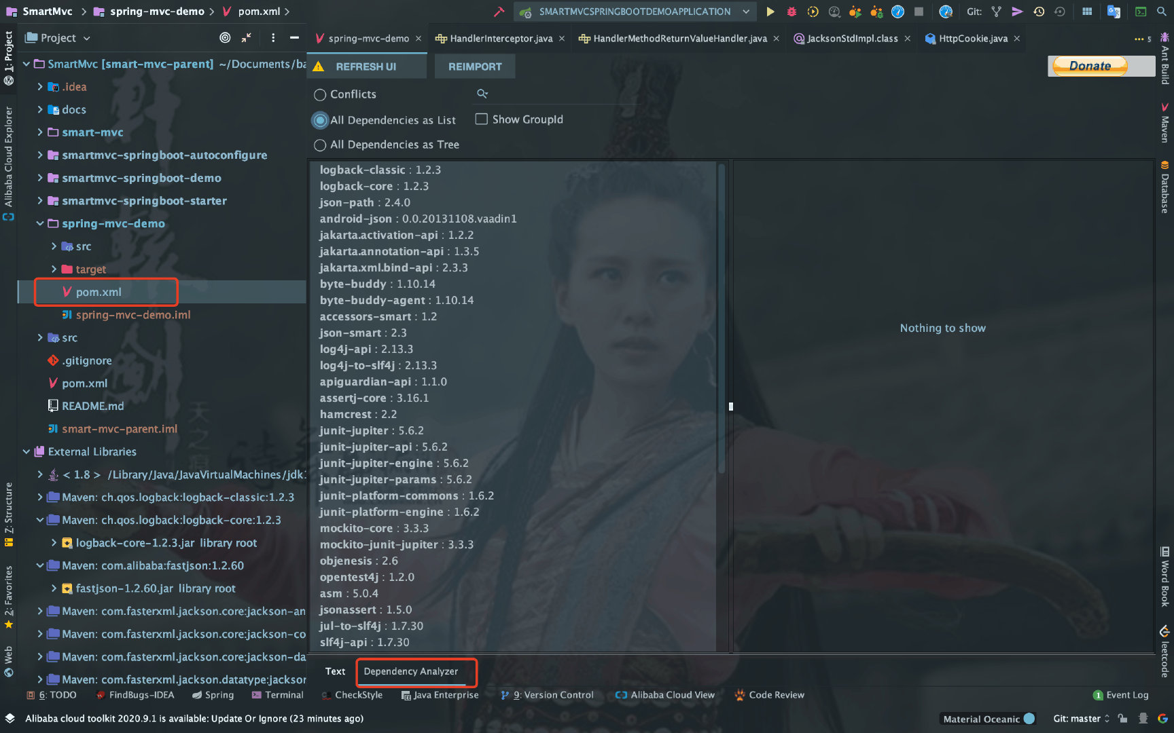Expand the target folder
Image resolution: width=1174 pixels, height=733 pixels.
54,269
